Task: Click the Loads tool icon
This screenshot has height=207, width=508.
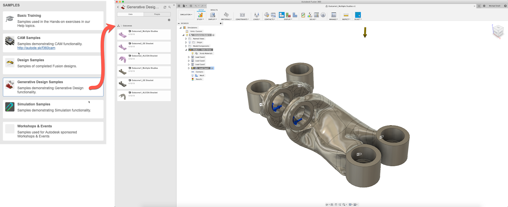Action: [x=257, y=15]
